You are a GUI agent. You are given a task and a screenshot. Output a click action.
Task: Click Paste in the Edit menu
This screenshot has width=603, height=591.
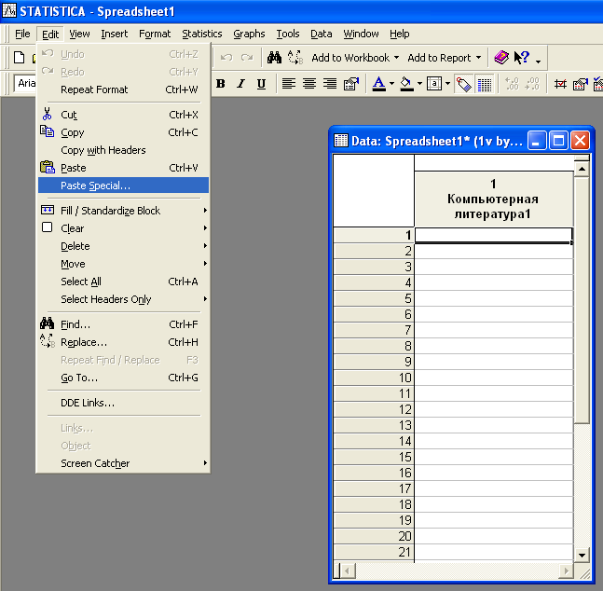click(123, 168)
